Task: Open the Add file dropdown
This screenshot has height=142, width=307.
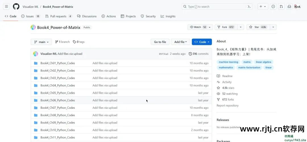Action: click(181, 42)
